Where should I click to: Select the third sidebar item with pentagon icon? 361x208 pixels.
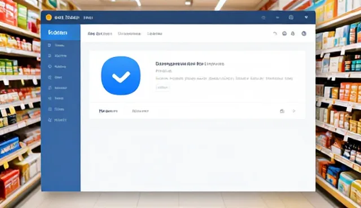pyautogui.click(x=57, y=67)
